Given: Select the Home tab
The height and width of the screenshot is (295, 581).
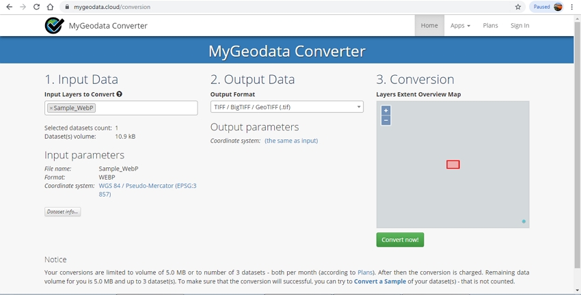Looking at the screenshot, I should coord(429,25).
